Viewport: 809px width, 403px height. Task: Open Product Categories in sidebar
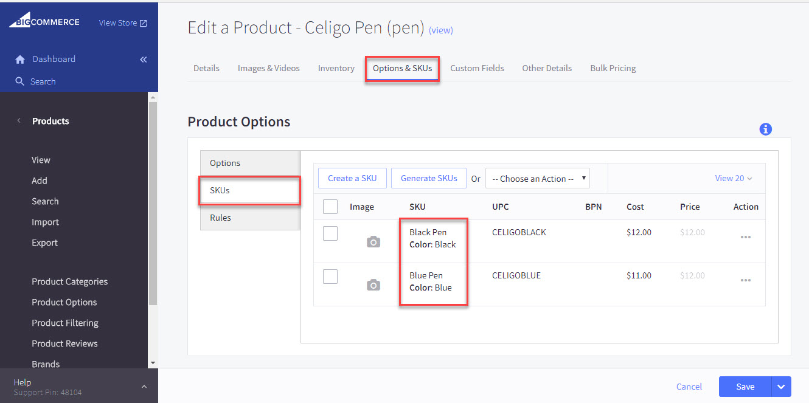coord(70,281)
